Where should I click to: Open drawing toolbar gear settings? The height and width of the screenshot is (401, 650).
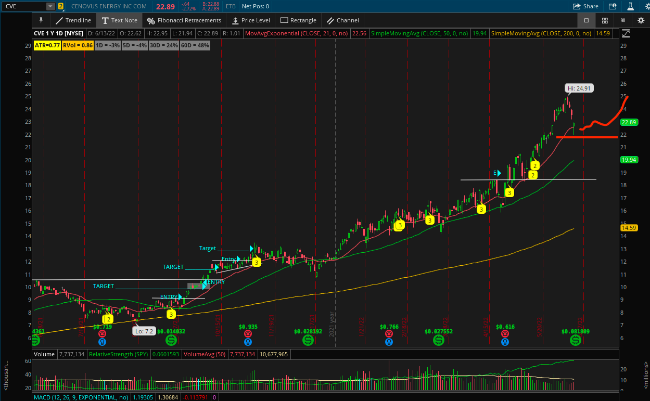[x=641, y=20]
